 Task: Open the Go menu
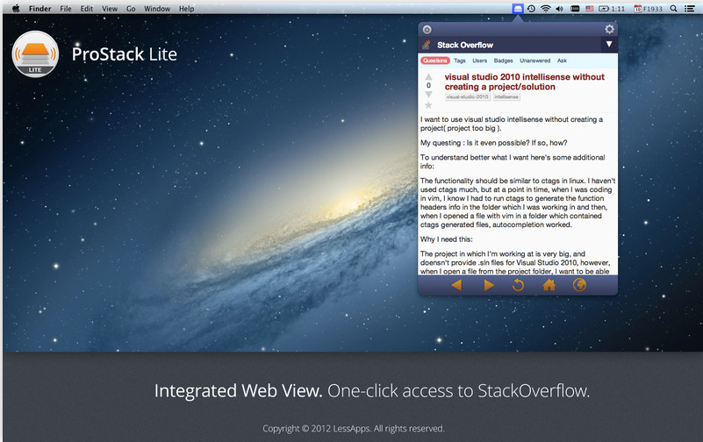coord(131,9)
